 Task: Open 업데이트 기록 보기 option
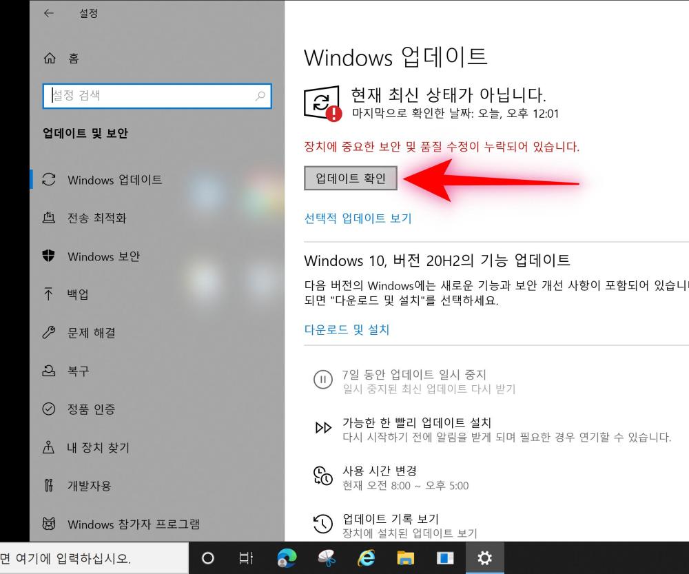pyautogui.click(x=391, y=519)
